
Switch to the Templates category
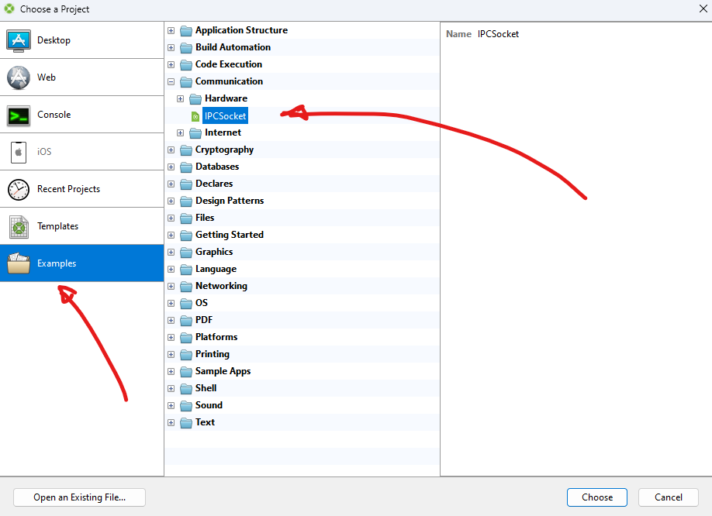click(x=81, y=226)
